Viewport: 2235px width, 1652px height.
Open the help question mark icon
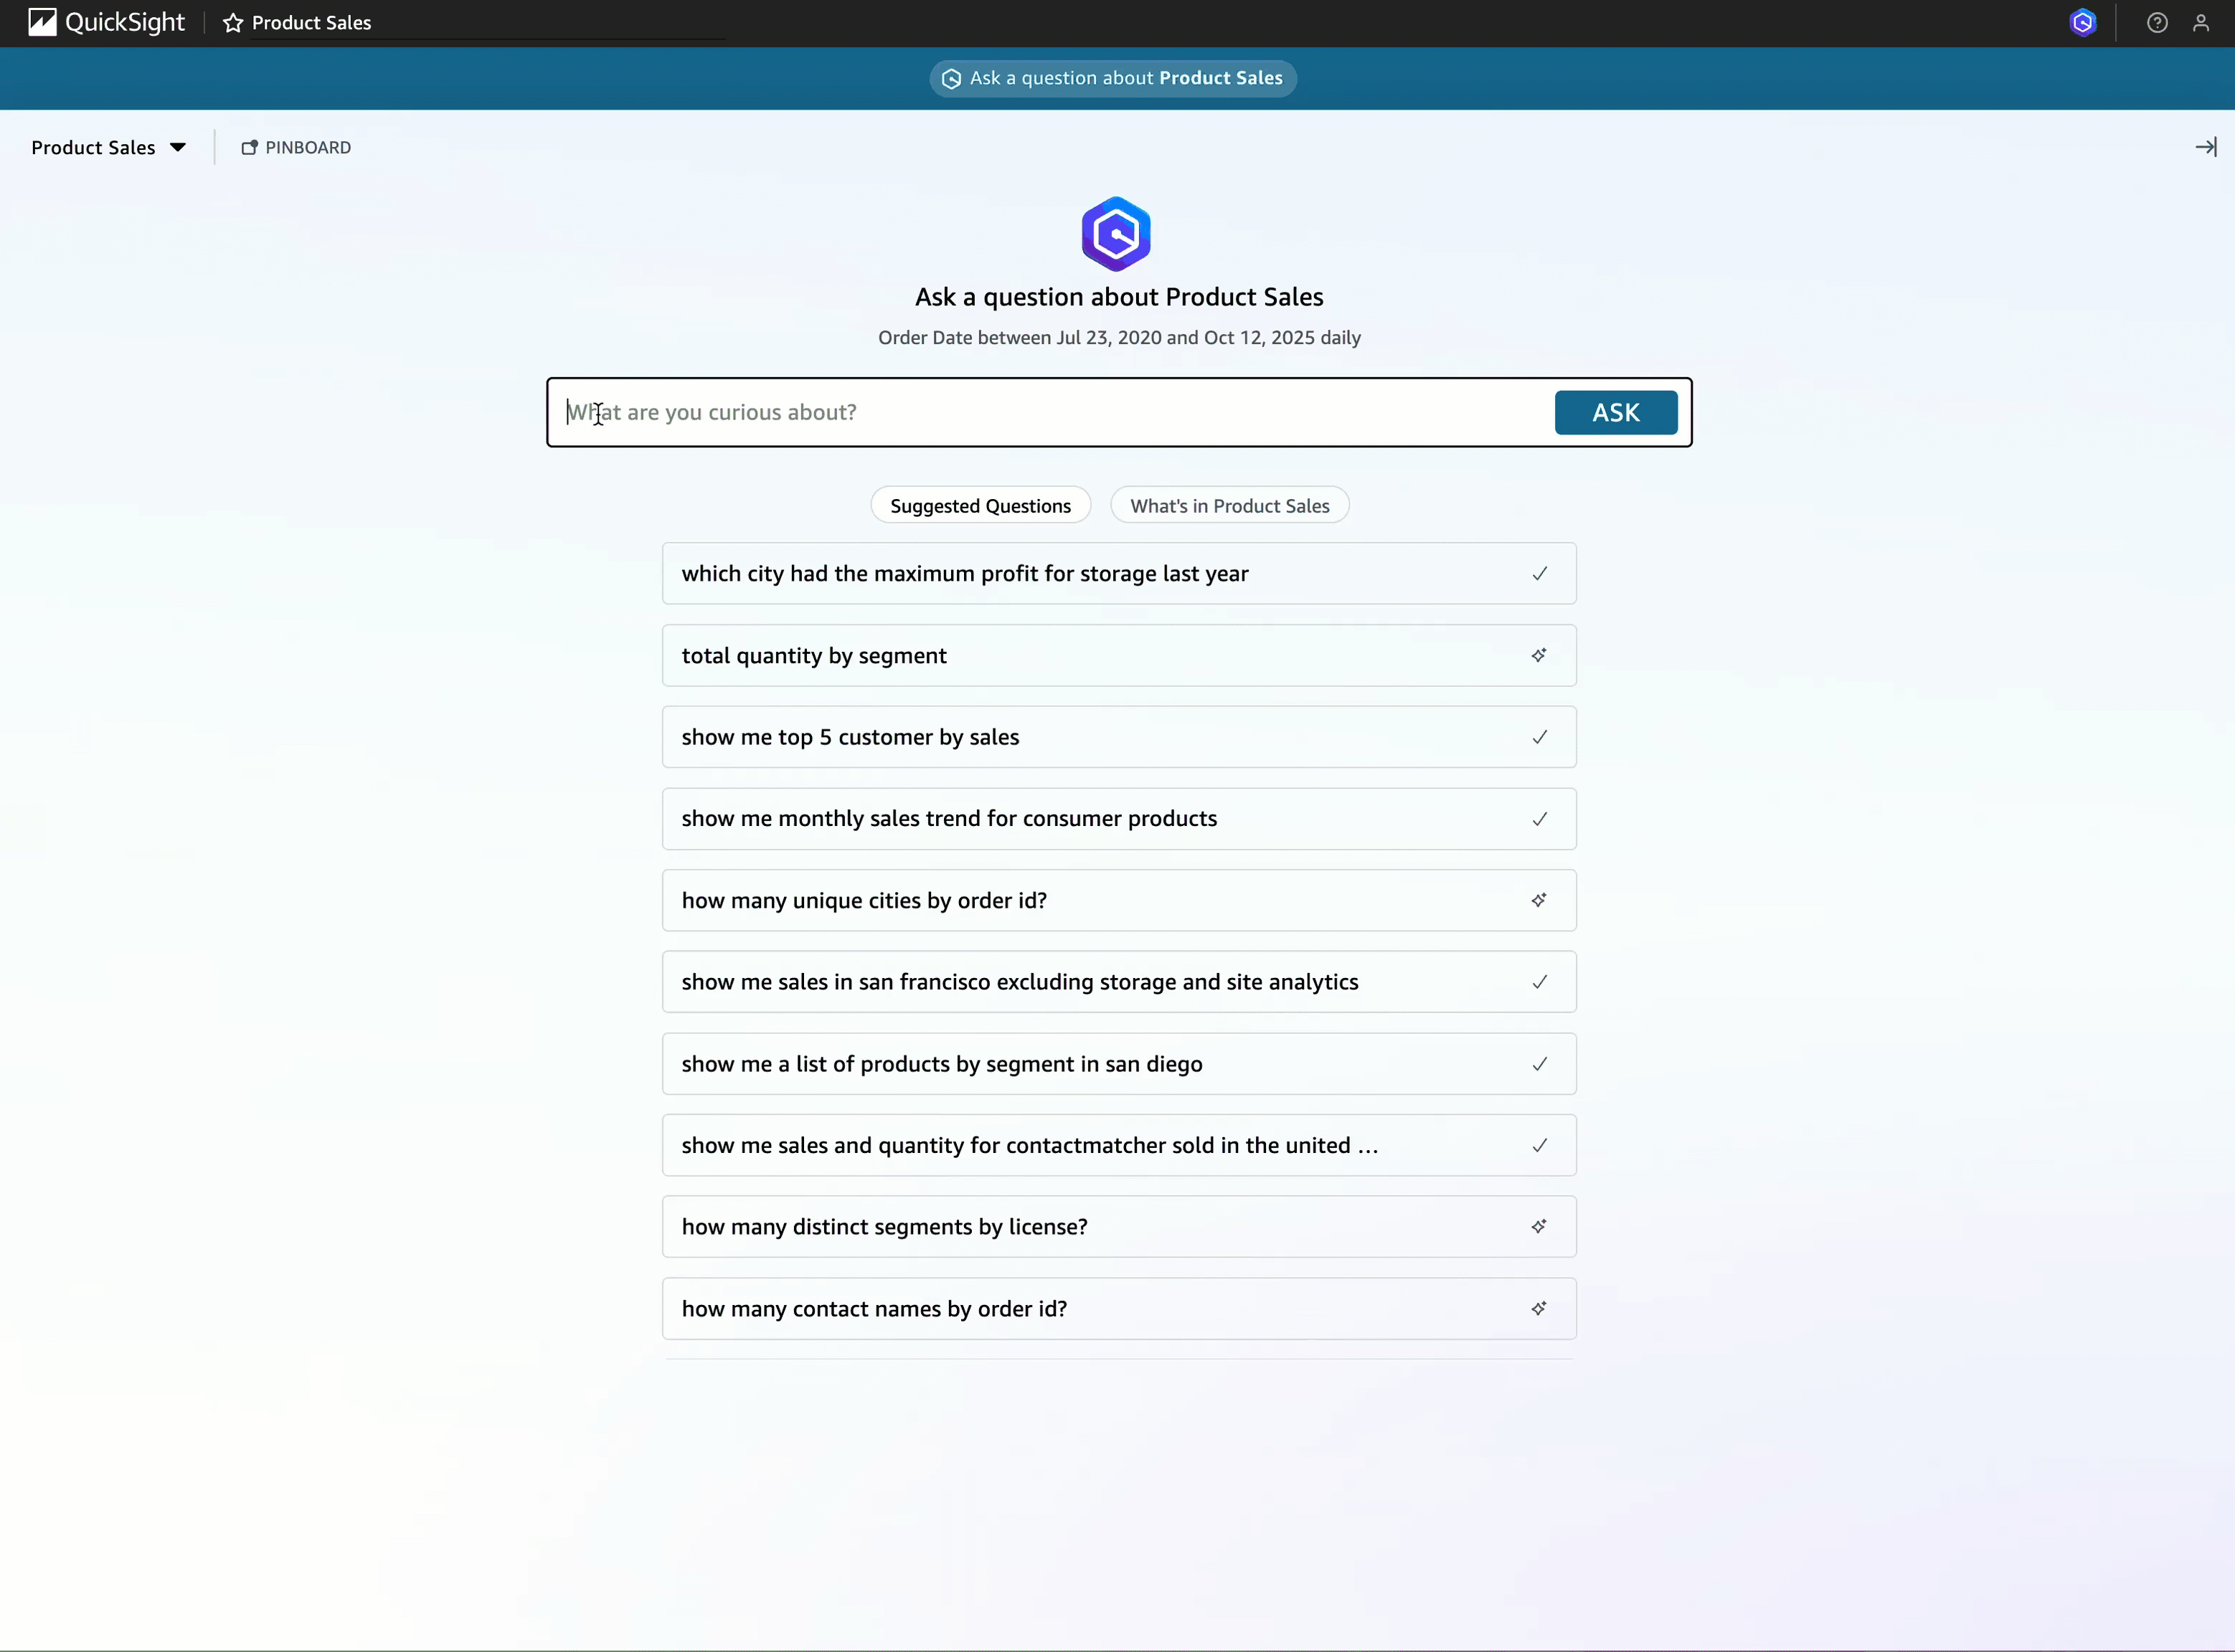[2157, 23]
